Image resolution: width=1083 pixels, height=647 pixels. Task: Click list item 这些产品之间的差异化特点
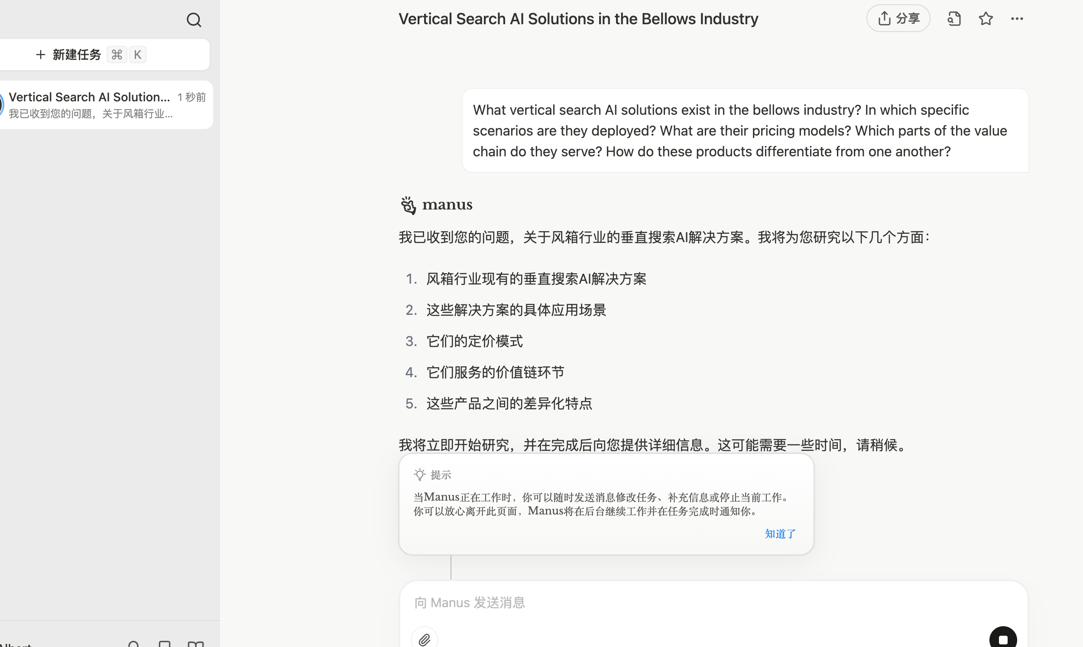(x=509, y=403)
